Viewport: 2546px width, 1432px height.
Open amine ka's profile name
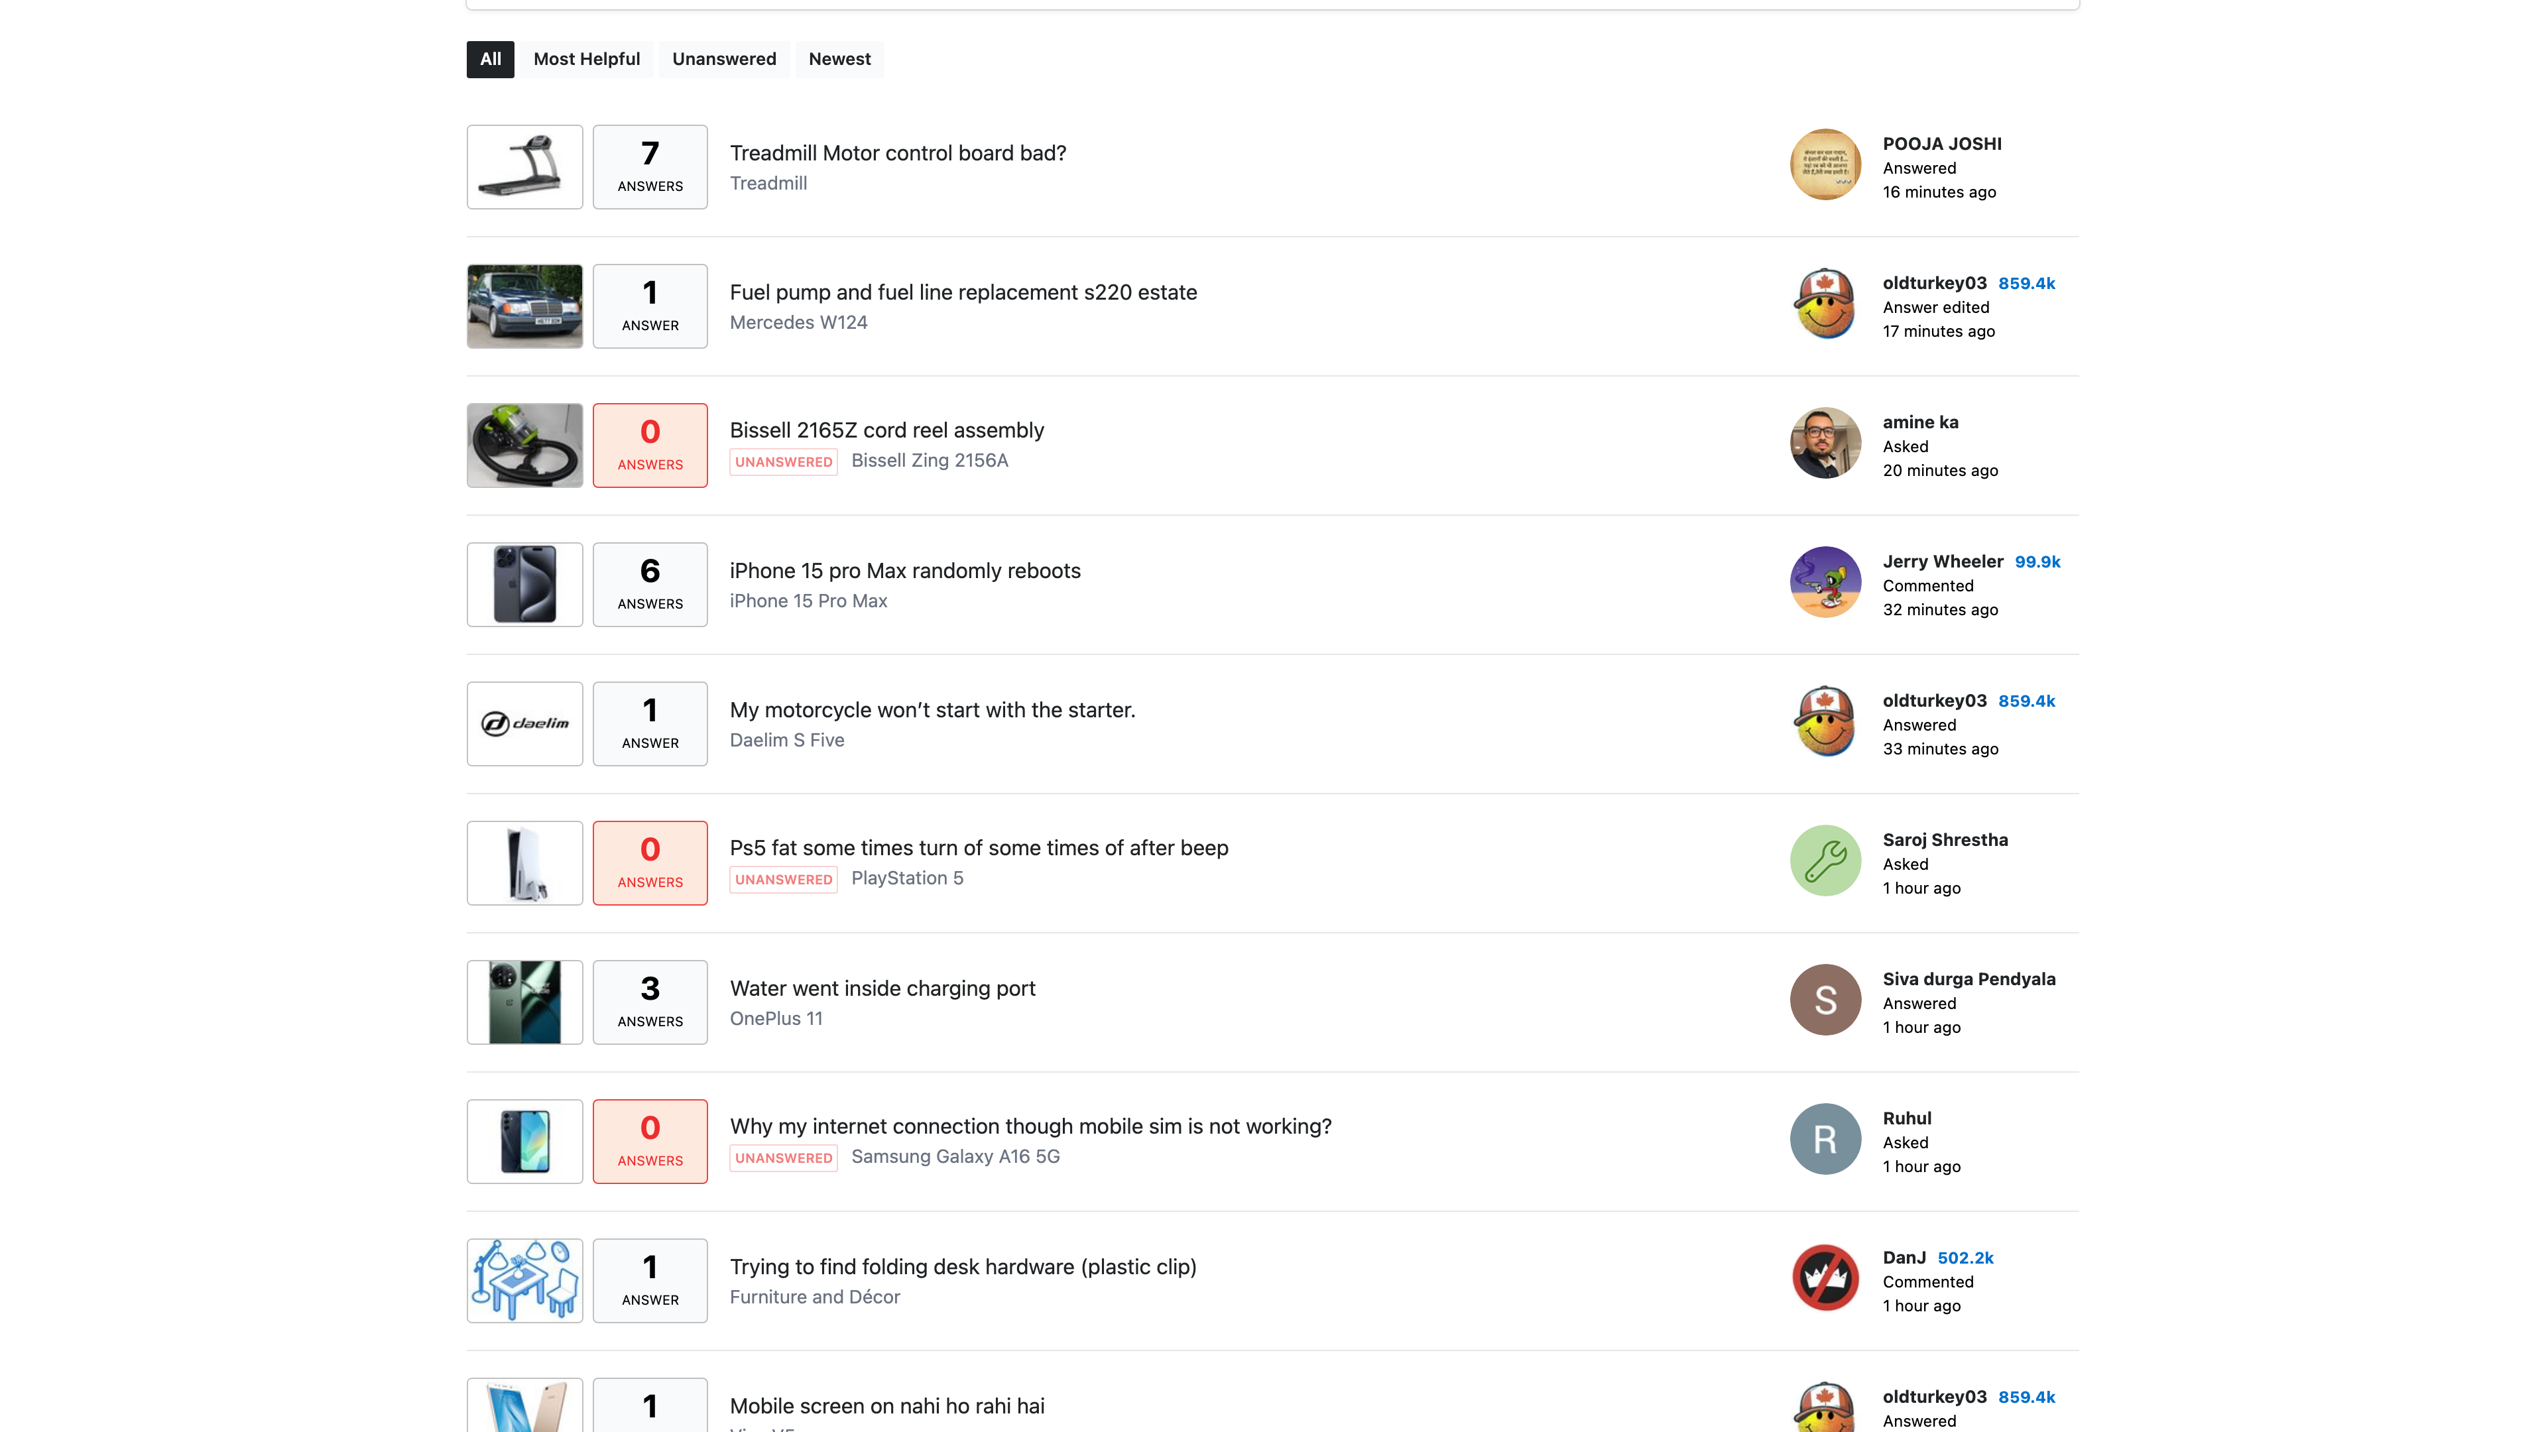click(1919, 423)
